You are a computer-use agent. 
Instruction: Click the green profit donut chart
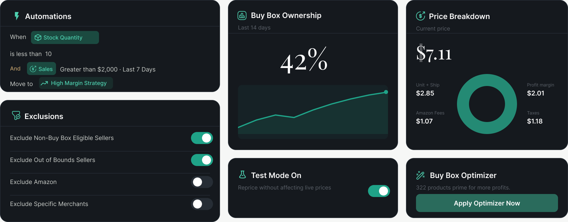[x=487, y=104]
